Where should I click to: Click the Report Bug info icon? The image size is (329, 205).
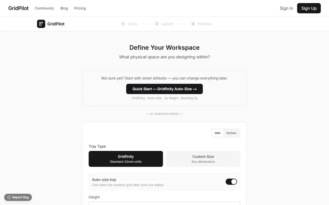click(9, 197)
